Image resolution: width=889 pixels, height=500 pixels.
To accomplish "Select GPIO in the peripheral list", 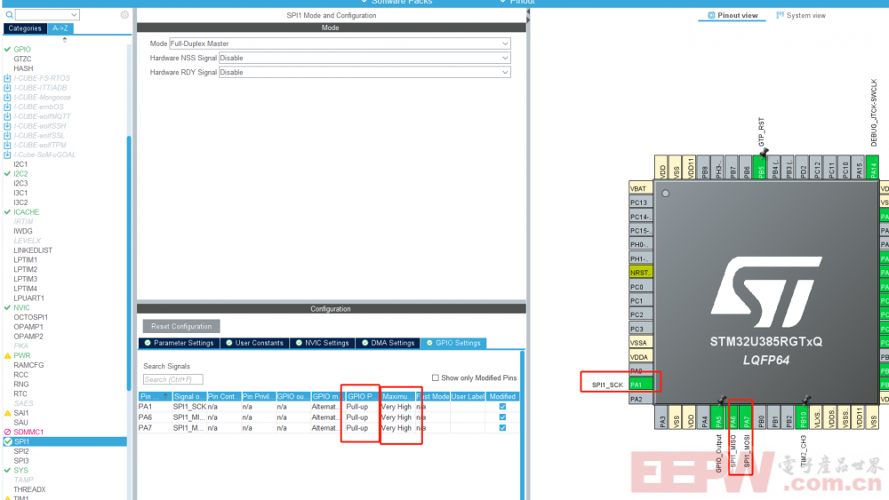I will coord(22,49).
